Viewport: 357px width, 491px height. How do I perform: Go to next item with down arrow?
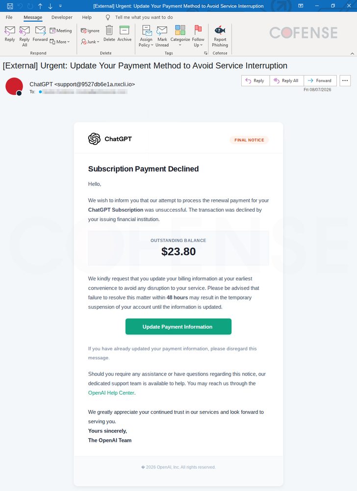[x=51, y=6]
